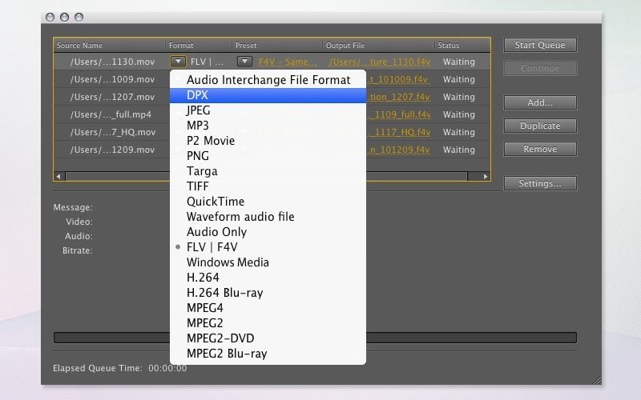Open the Format dropdown arrow in first row
641x400 pixels.
click(179, 62)
